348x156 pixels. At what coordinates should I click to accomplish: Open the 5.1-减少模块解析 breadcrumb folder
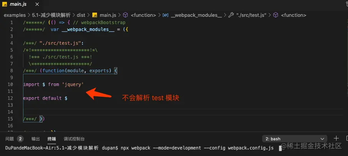click(x=51, y=15)
